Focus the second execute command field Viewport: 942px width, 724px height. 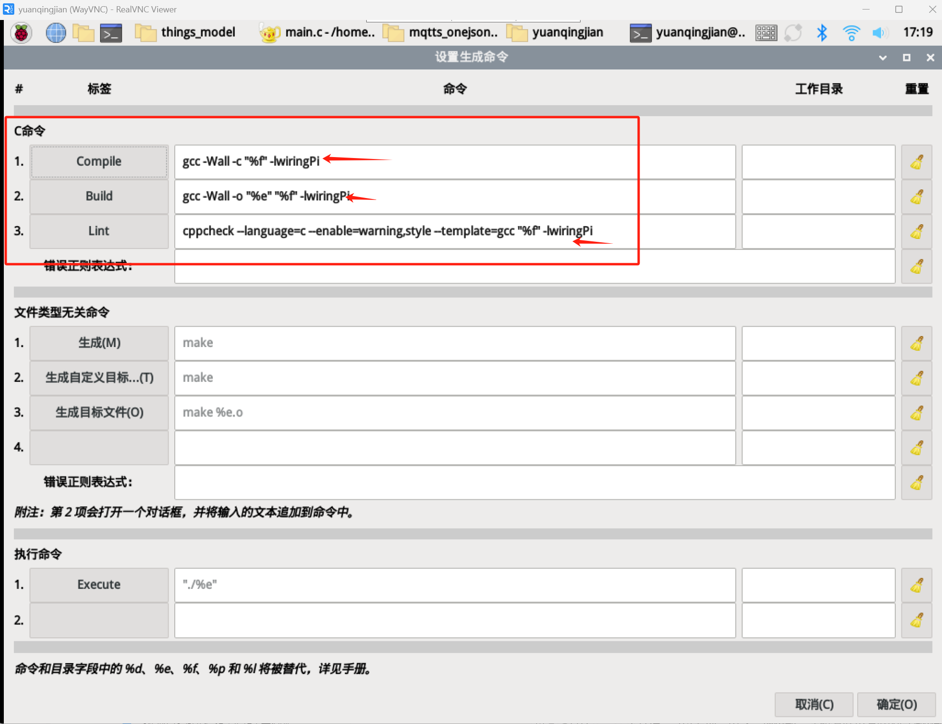tap(455, 620)
